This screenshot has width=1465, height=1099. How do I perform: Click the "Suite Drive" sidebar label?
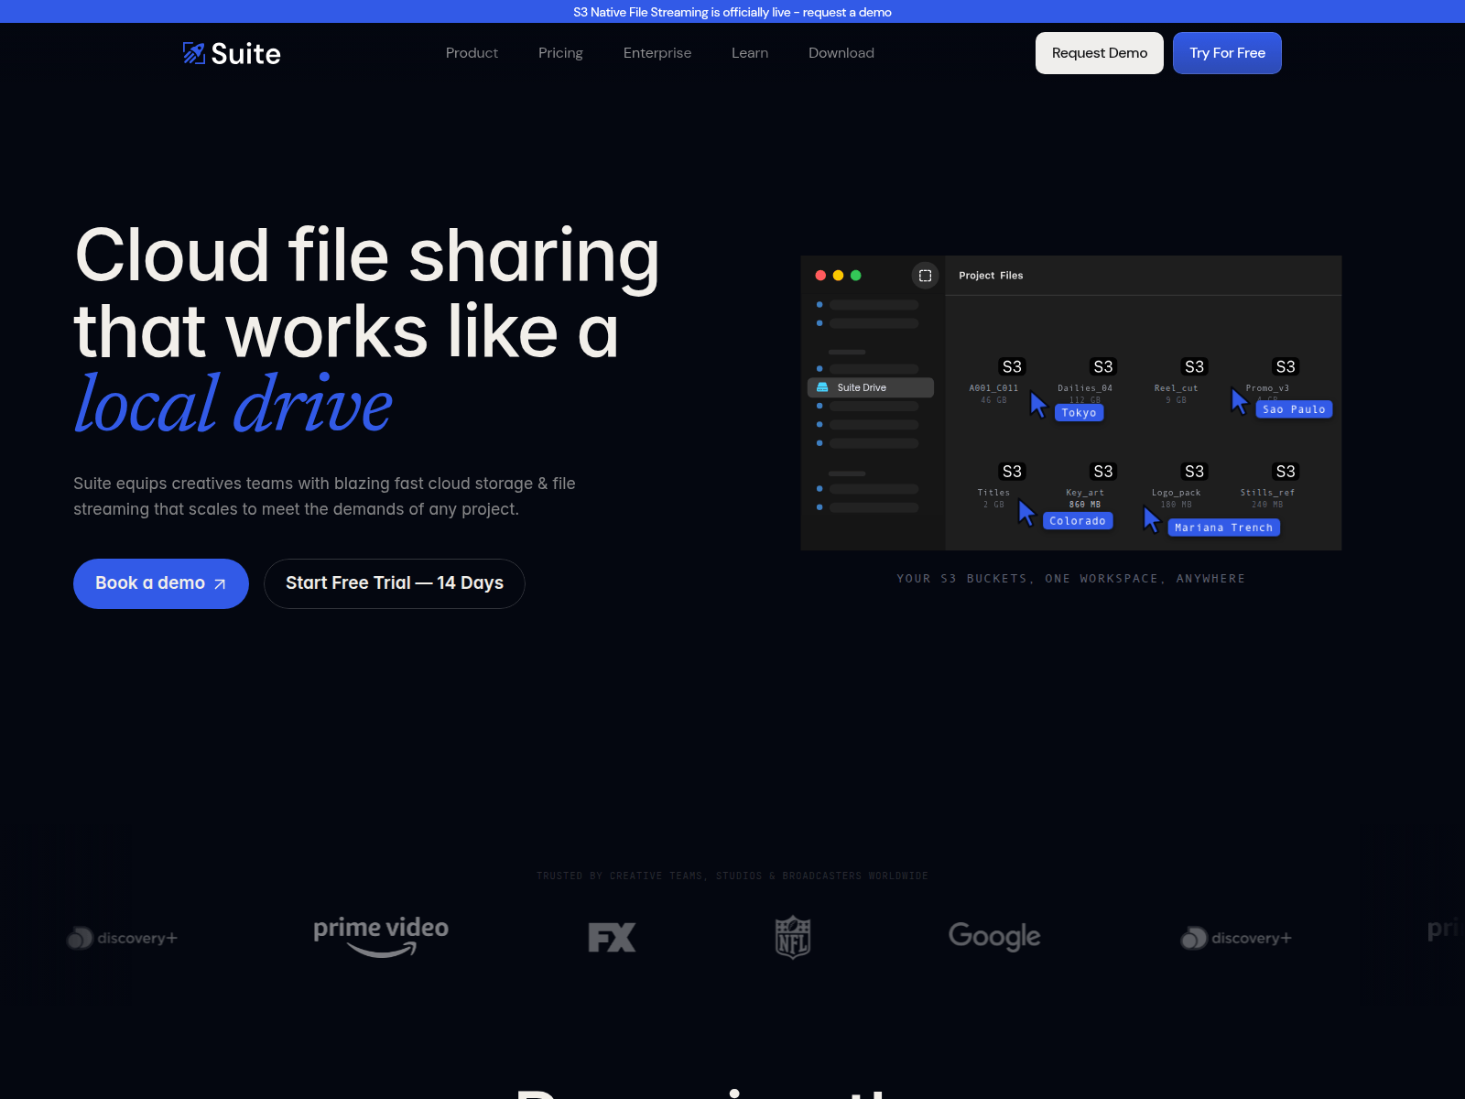click(x=862, y=387)
